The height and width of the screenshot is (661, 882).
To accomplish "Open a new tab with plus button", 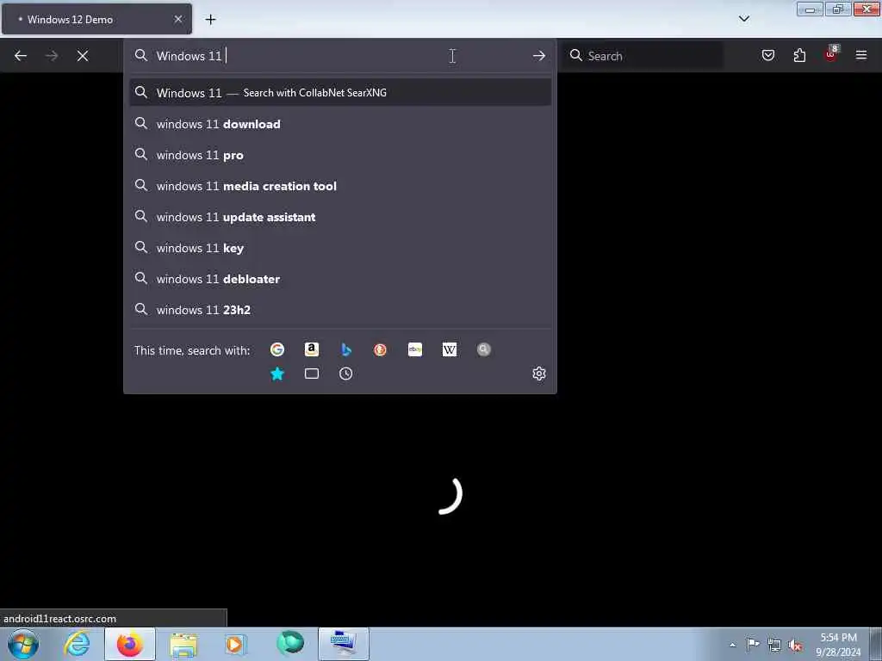I will [210, 20].
